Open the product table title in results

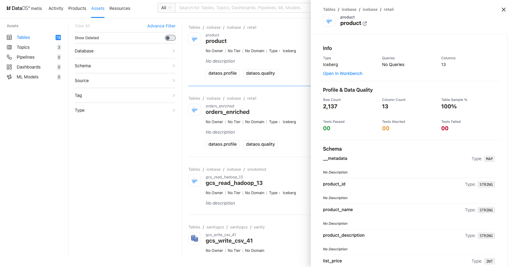click(216, 41)
